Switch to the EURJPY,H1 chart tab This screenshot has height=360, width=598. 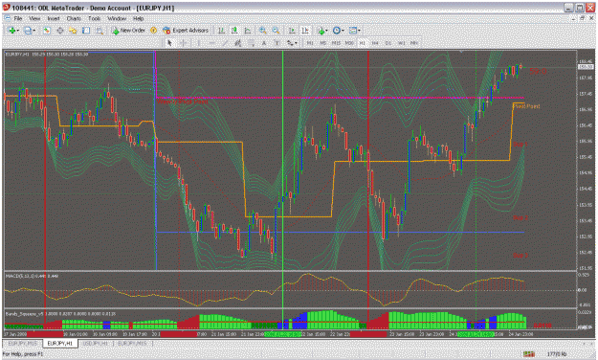[x=60, y=344]
